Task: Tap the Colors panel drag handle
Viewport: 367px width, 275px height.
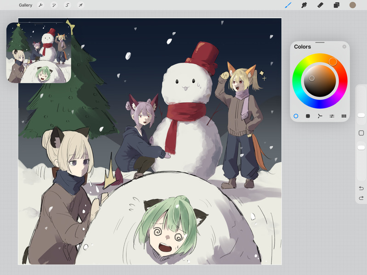Action: tap(320, 43)
